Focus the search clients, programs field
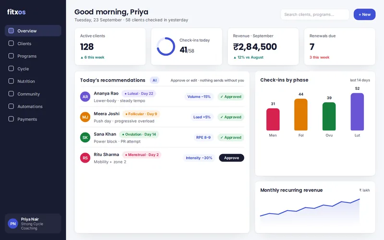 tap(315, 14)
